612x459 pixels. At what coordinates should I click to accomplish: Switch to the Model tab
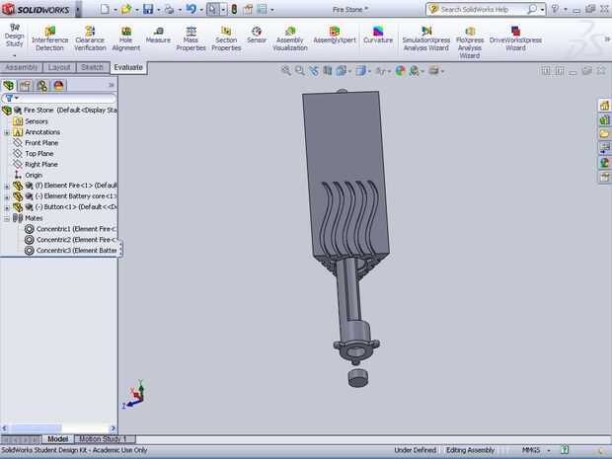coord(58,439)
